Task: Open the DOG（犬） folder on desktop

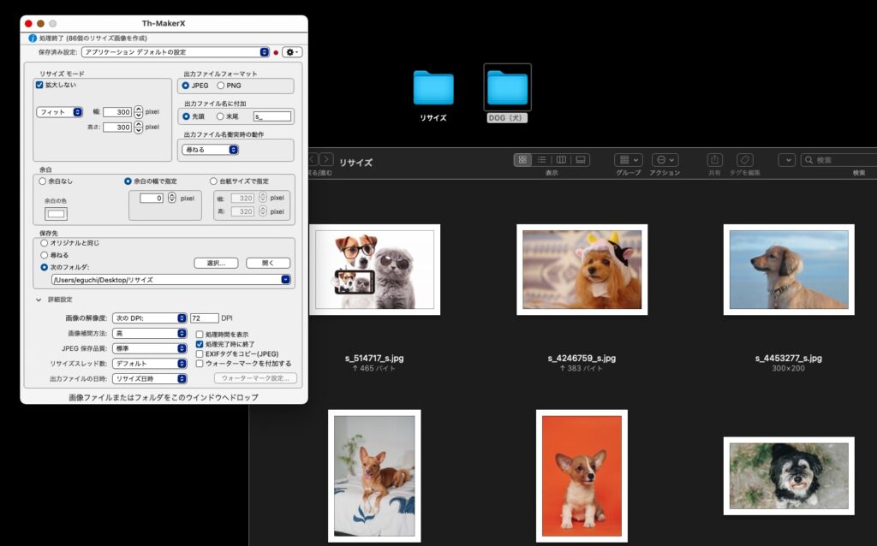Action: tap(507, 88)
